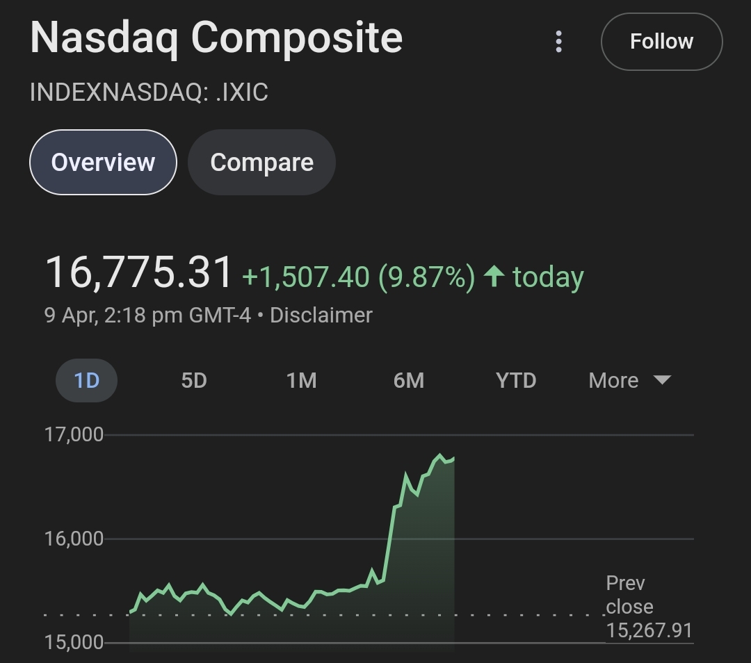Image resolution: width=751 pixels, height=663 pixels.
Task: Choose the 6M chart range
Action: [408, 380]
